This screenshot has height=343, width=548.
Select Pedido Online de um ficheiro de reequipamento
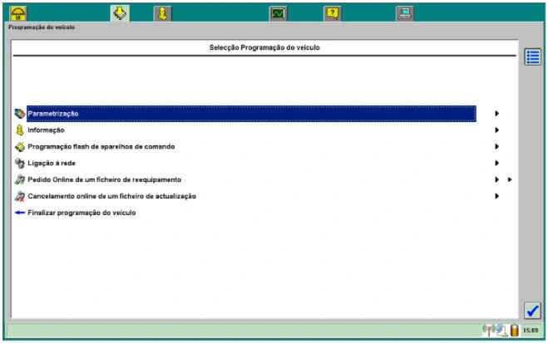[x=104, y=180]
